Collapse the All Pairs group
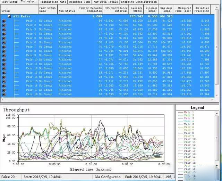The height and width of the screenshot is (181, 222). click(9, 16)
